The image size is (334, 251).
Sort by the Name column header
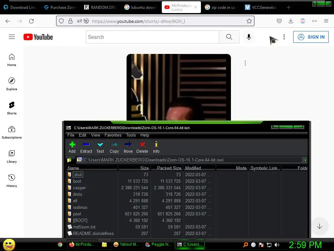pyautogui.click(x=92, y=168)
